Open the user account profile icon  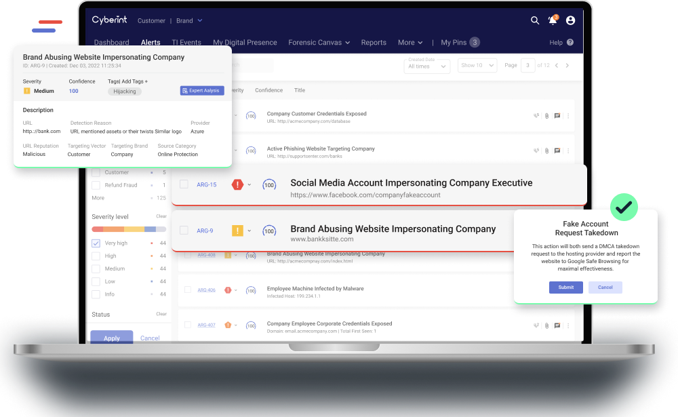click(570, 20)
